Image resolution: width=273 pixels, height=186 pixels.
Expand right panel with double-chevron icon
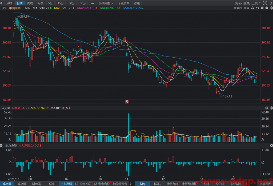271,3
